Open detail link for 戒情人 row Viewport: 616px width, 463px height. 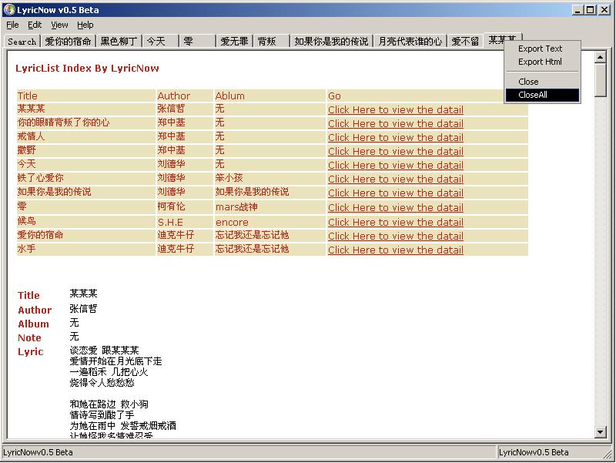pos(395,137)
